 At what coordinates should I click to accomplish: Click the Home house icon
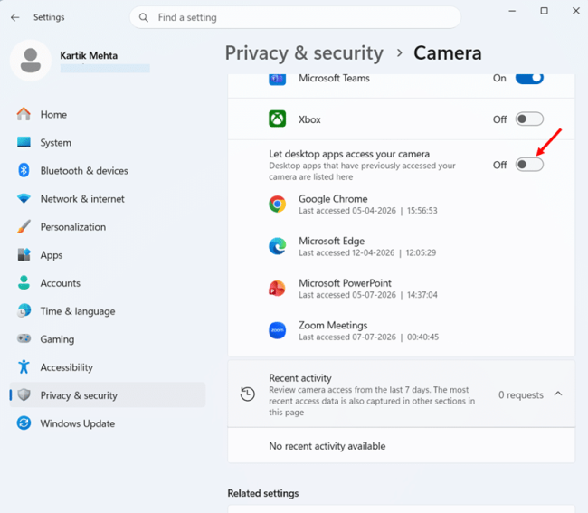(24, 114)
